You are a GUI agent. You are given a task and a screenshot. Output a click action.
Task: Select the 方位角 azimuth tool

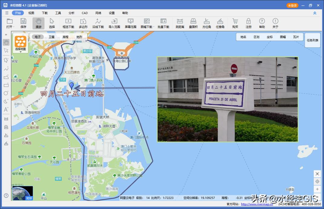pos(207,23)
